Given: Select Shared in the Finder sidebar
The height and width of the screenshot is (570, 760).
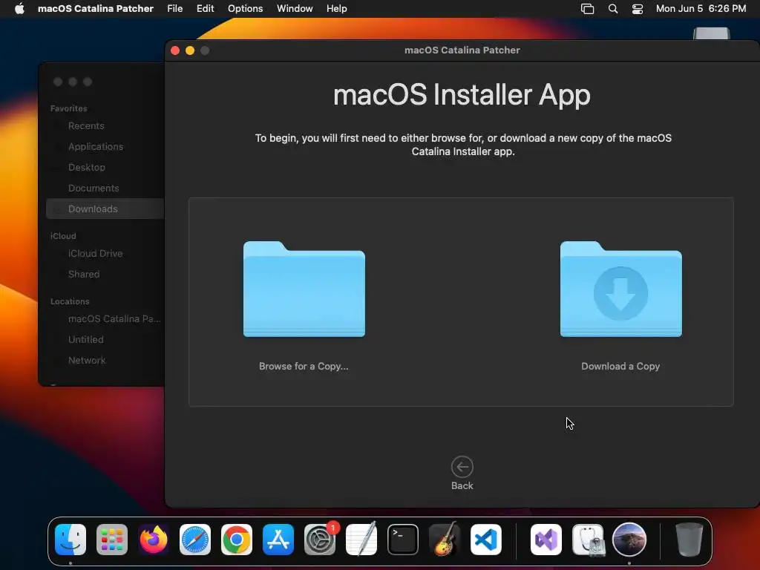Looking at the screenshot, I should [84, 275].
